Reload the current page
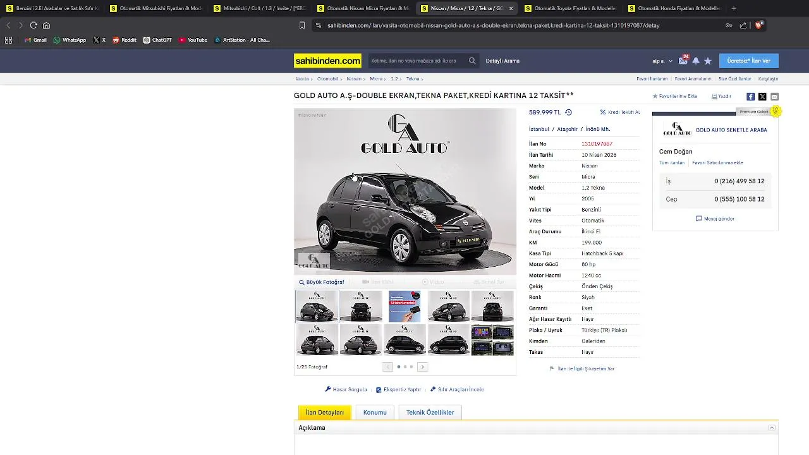 coord(33,25)
